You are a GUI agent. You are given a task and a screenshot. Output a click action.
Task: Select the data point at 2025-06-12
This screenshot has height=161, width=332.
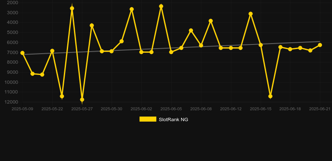(x=231, y=48)
